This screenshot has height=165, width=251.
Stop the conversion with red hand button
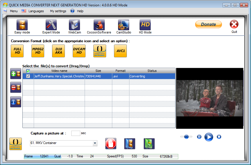click(111, 144)
